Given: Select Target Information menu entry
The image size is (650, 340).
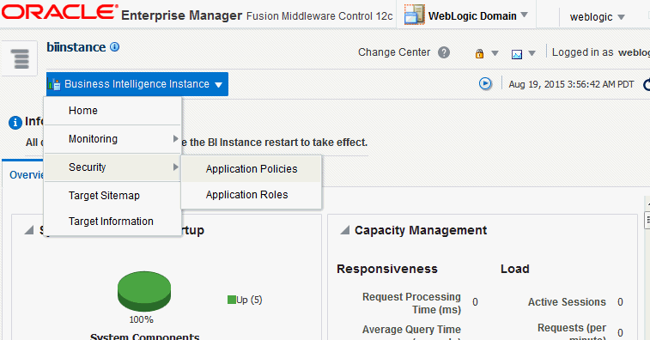Looking at the screenshot, I should [x=112, y=222].
